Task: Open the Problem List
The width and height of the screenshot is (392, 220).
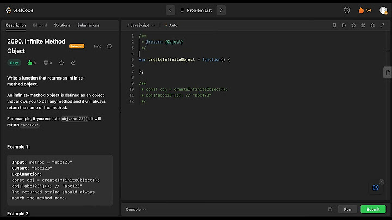Action: point(196,10)
